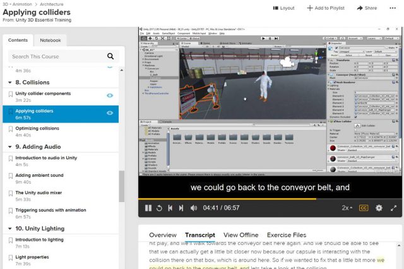Click Add to Playlist
Image resolution: width=404 pixels, height=269 pixels.
tap(326, 8)
